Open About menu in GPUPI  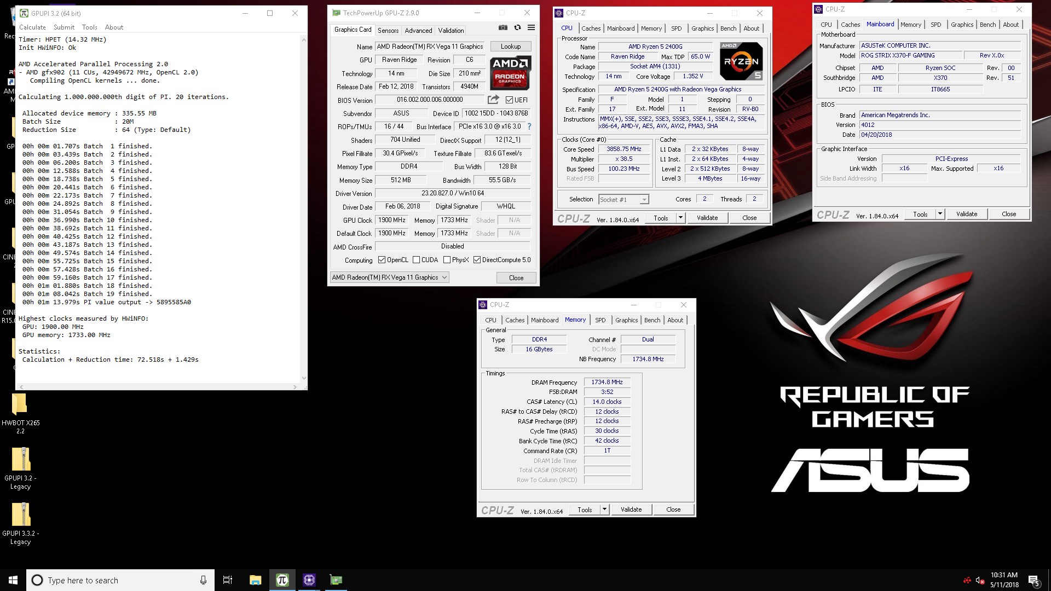[x=114, y=27]
